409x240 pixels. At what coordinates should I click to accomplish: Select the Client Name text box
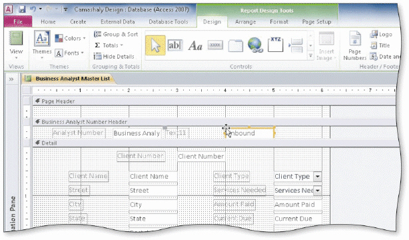tap(153, 176)
